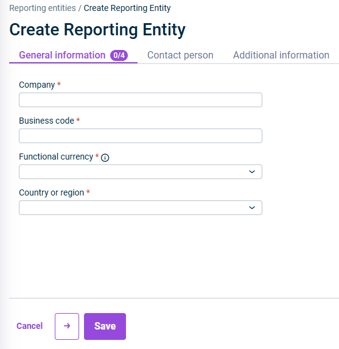Click the Business code label
Screen dimensions: 339x349
click(x=46, y=121)
